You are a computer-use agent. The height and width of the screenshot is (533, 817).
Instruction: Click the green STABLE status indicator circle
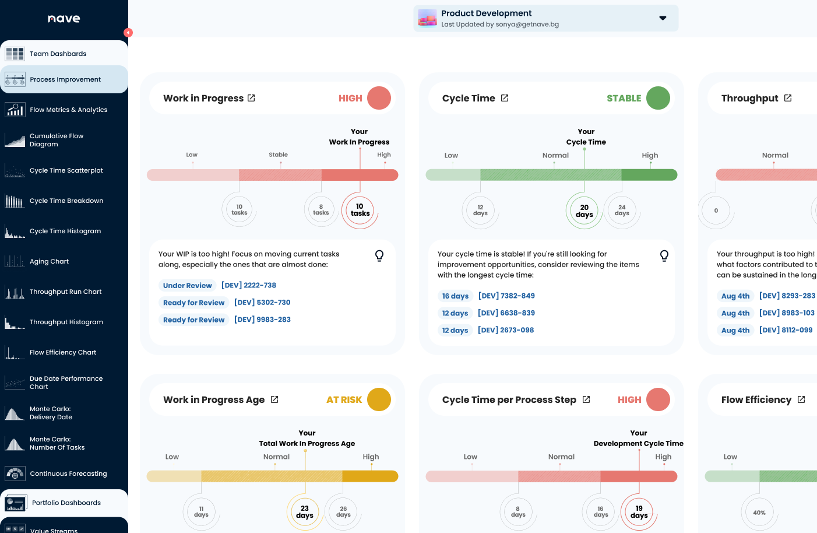click(658, 98)
